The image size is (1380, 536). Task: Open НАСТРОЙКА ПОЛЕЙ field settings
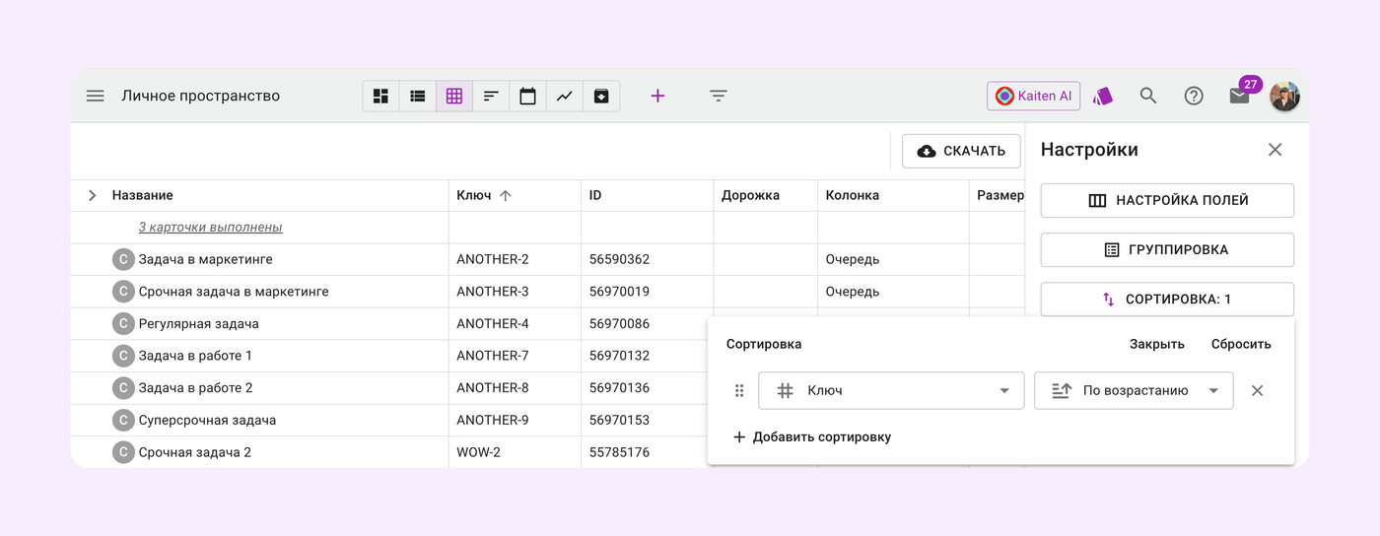pos(1167,200)
